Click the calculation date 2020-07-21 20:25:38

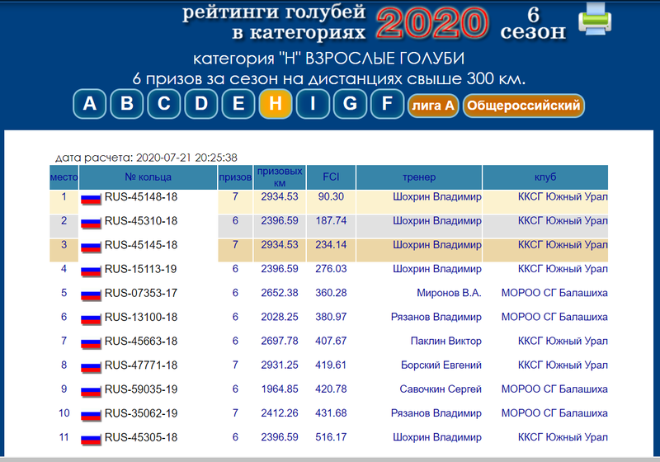point(187,158)
